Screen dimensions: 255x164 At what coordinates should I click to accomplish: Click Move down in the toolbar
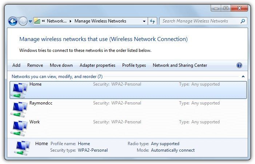tap(61, 65)
